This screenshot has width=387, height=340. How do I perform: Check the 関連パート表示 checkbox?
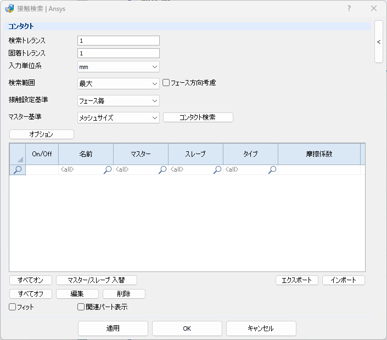tap(81, 307)
